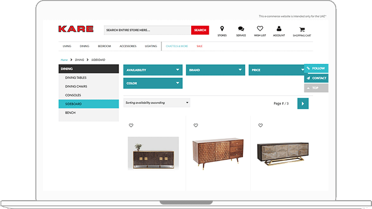372x209 pixels.
Task: Go to next page with arrow button
Action: pos(303,103)
